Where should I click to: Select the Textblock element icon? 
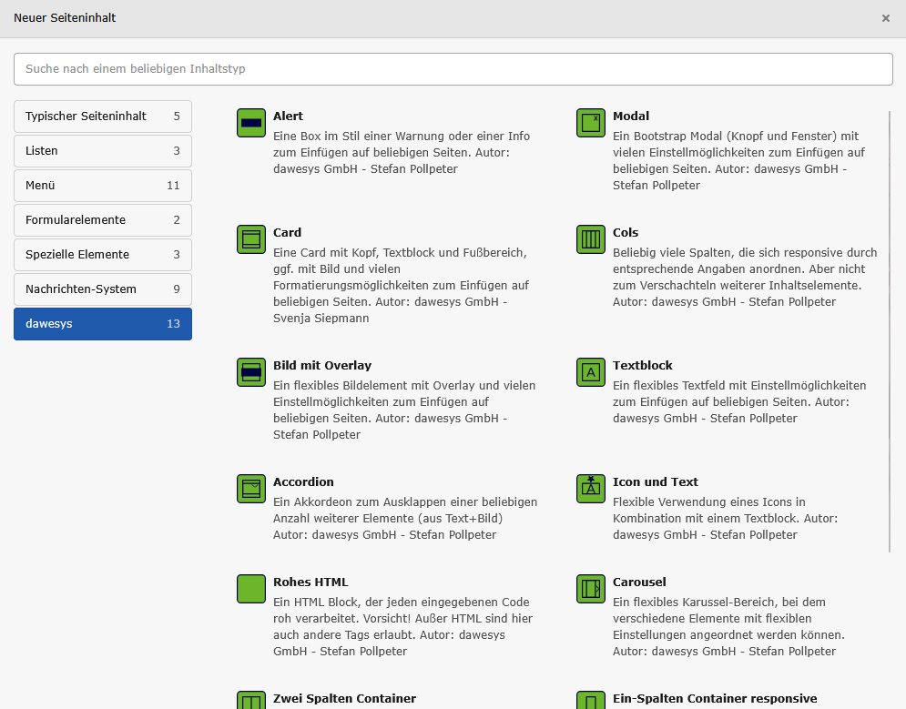[x=590, y=372]
